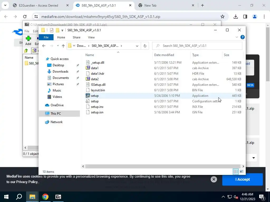Image resolution: width=270 pixels, height=202 pixels.
Task: Open the setup Application file
Action: click(95, 96)
